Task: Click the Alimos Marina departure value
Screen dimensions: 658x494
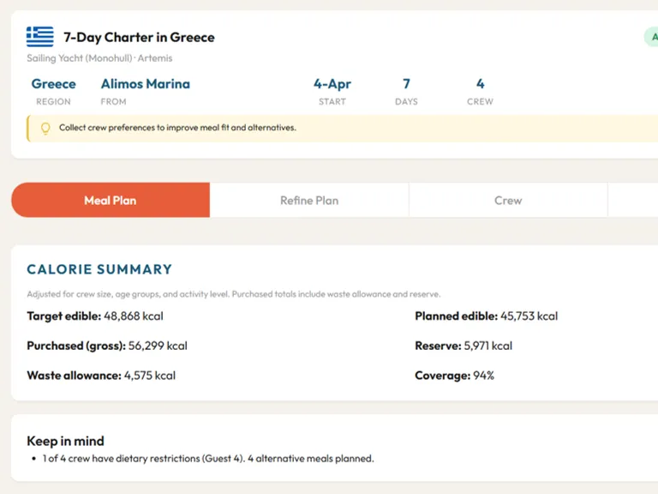Action: pos(146,84)
